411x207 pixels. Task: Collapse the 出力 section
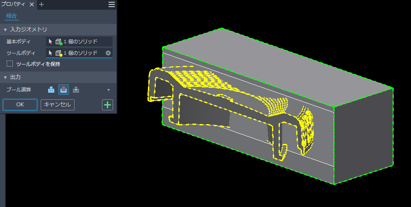(x=5, y=77)
